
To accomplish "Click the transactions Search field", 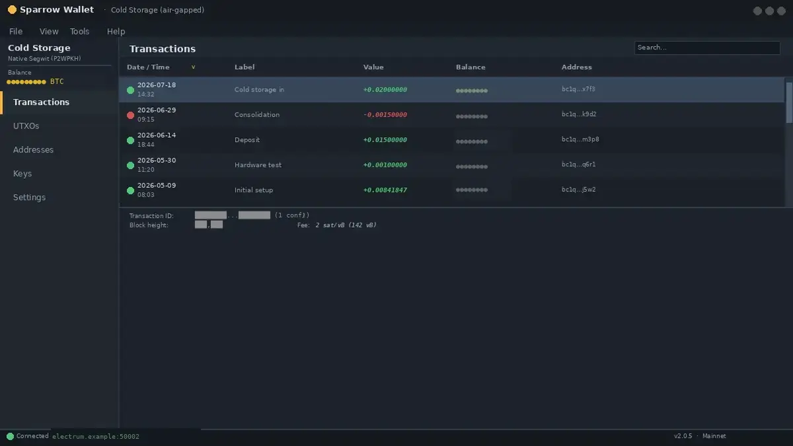I will click(x=707, y=48).
